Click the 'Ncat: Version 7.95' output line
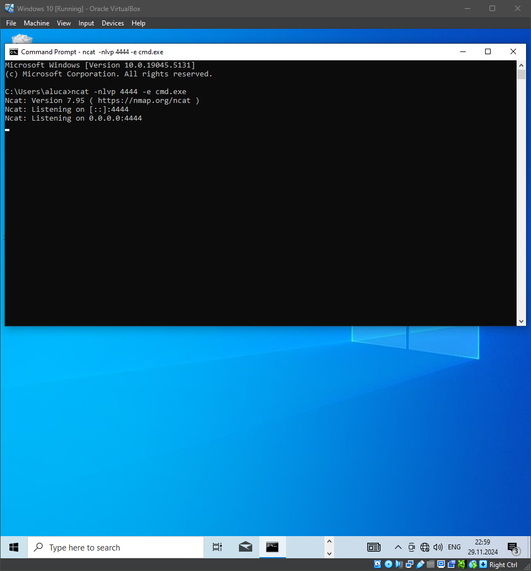This screenshot has width=531, height=571. pos(102,101)
